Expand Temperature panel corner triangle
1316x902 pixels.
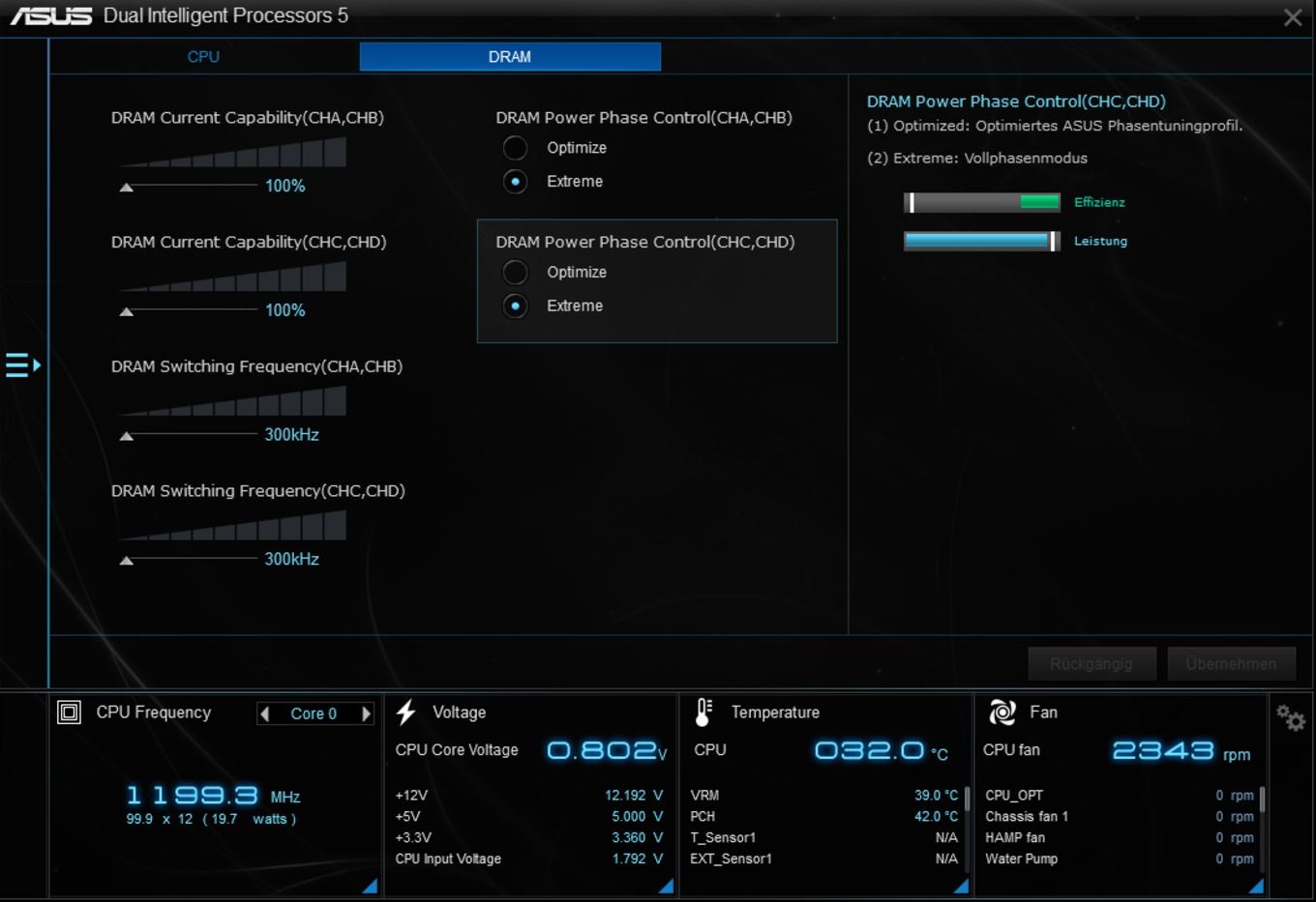(961, 886)
